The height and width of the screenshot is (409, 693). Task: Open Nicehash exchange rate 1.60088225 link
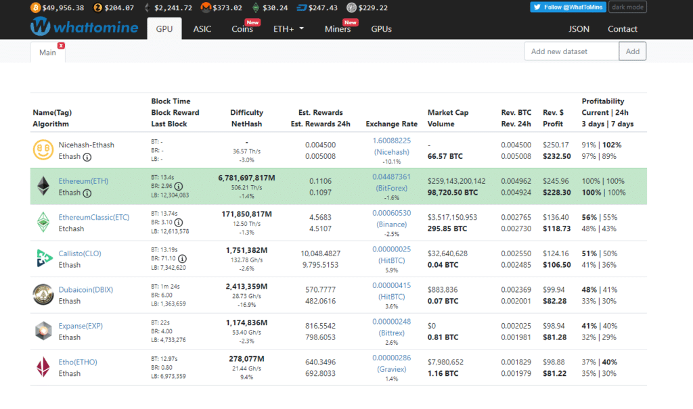(x=392, y=146)
